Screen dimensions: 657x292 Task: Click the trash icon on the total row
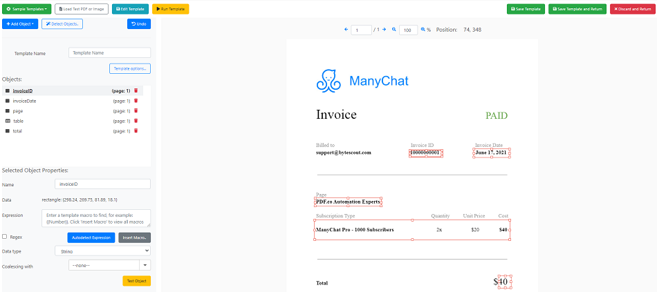click(x=136, y=131)
